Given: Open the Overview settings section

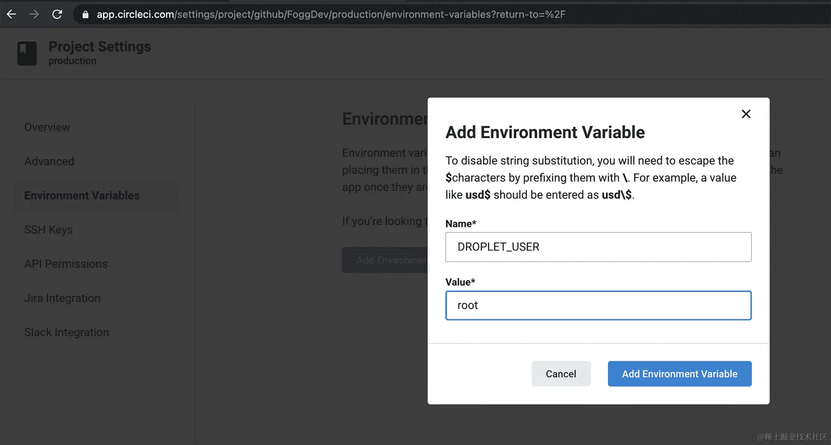Looking at the screenshot, I should click(47, 127).
